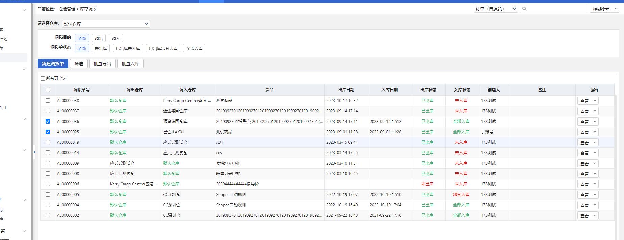Check the row AL00000037 checkbox
624x240 pixels.
[48, 111]
